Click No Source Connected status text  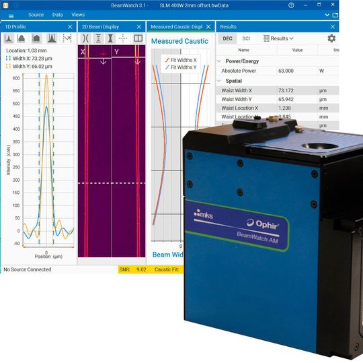(28, 269)
